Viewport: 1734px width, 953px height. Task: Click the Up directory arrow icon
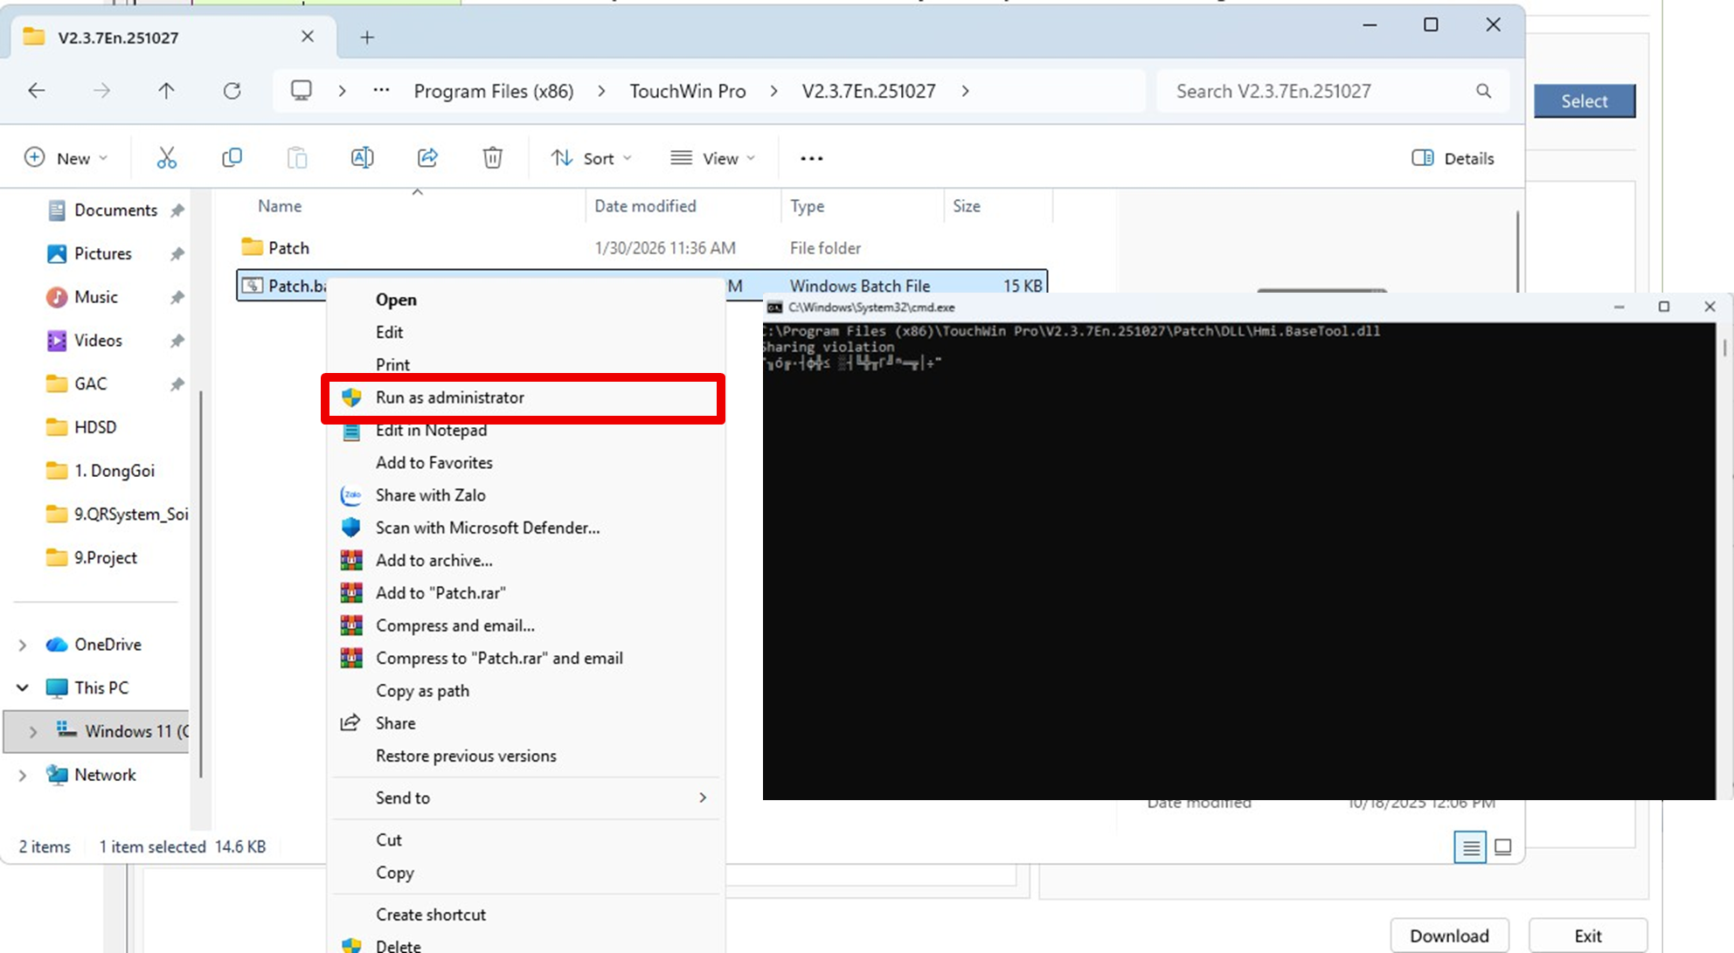[166, 91]
